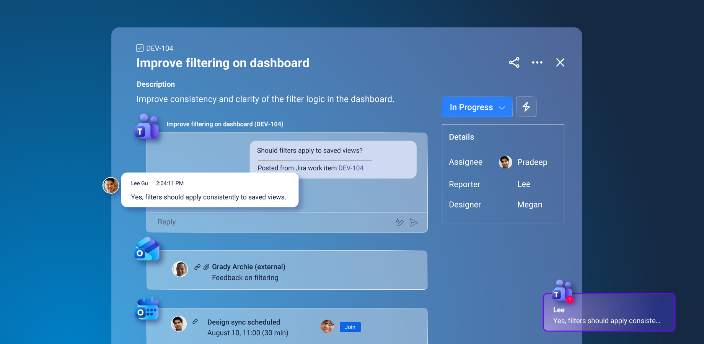Image resolution: width=704 pixels, height=344 pixels.
Task: Open the link icon on Design sync scheduled
Action: pyautogui.click(x=196, y=322)
